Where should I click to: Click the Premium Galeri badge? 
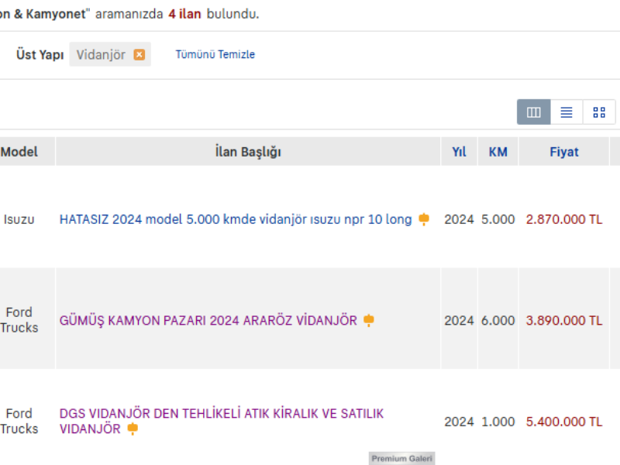(401, 459)
